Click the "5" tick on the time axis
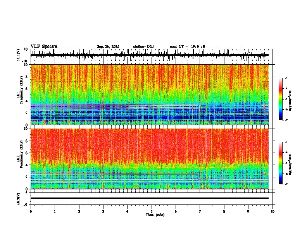 coord(152,211)
